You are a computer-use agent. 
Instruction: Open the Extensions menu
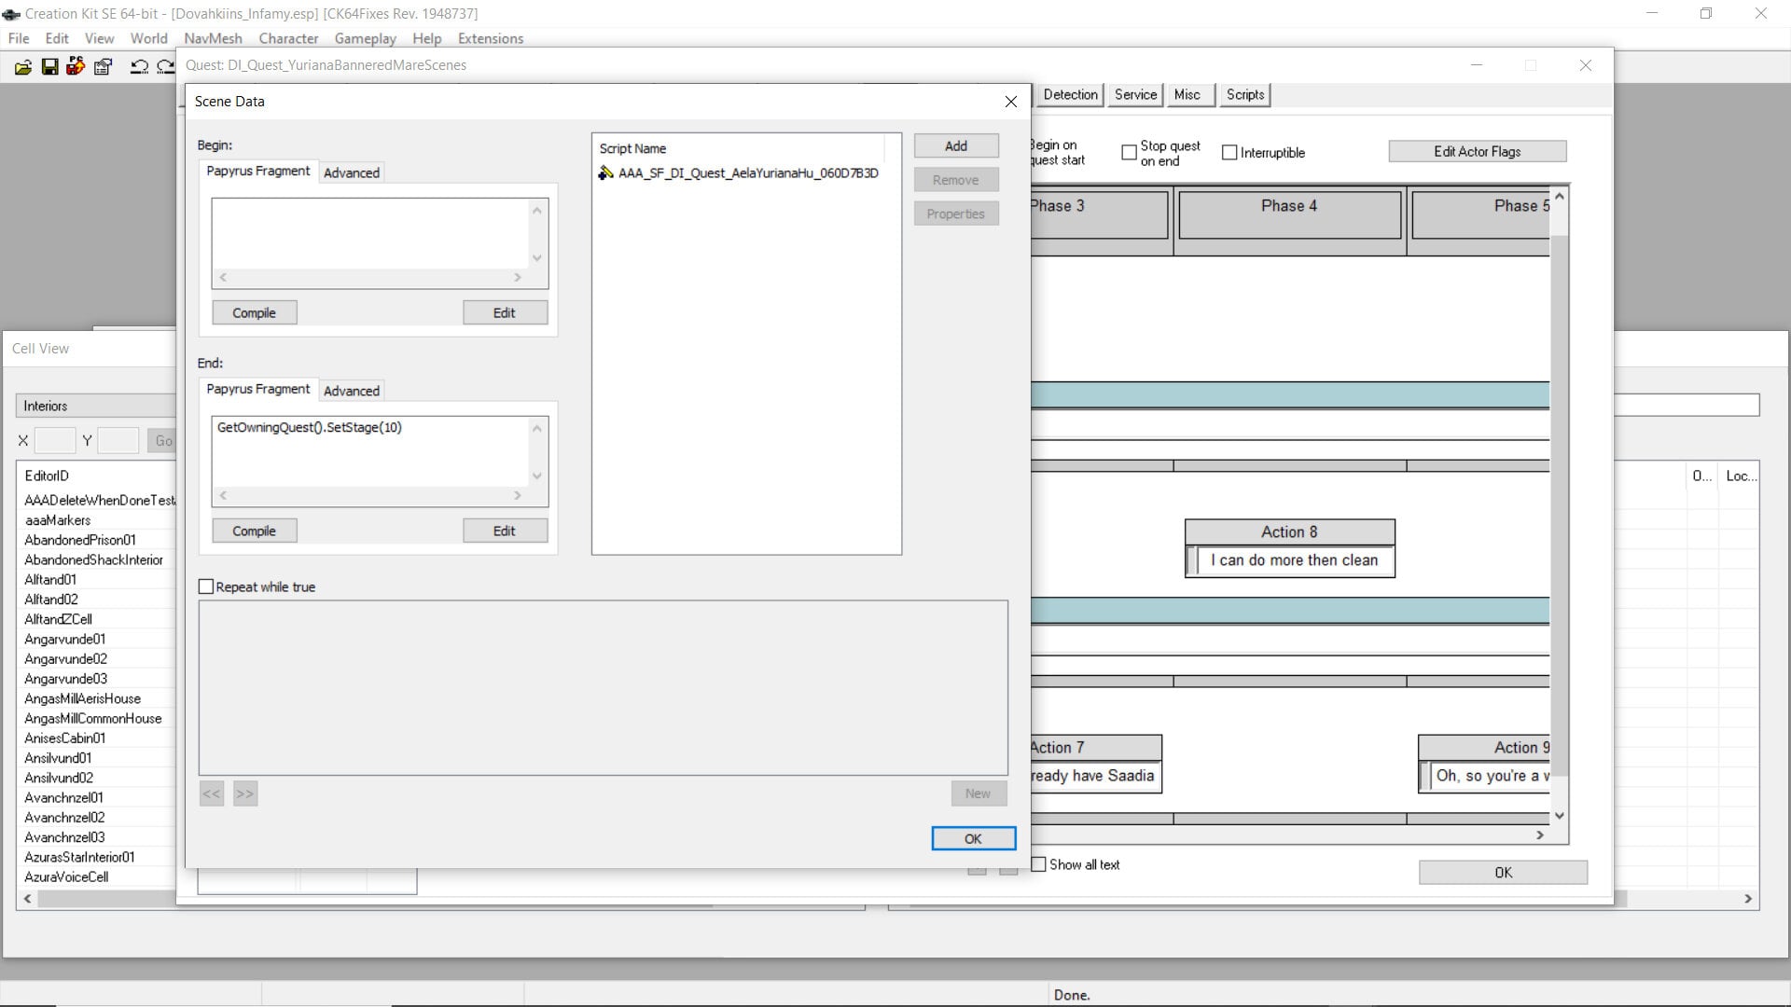[490, 38]
